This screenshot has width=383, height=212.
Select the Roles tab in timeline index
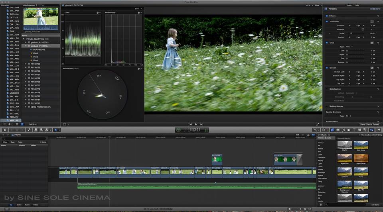click(x=20, y=142)
